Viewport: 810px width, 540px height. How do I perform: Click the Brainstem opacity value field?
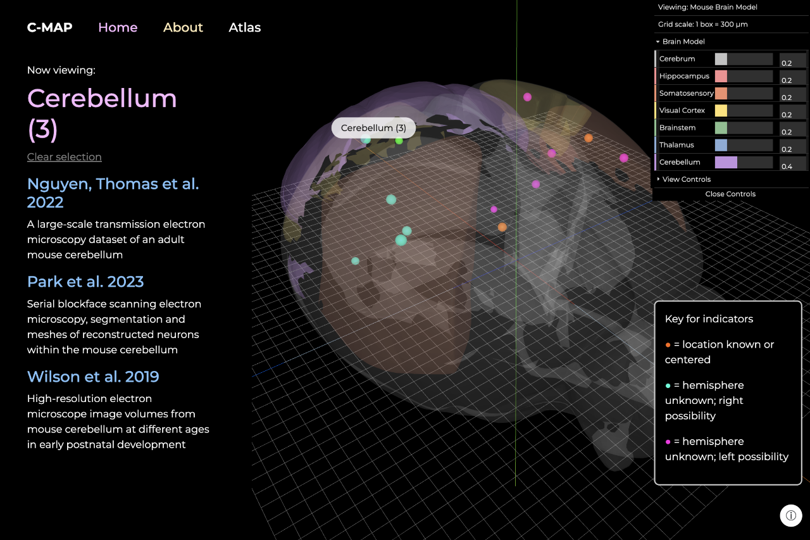(x=793, y=128)
